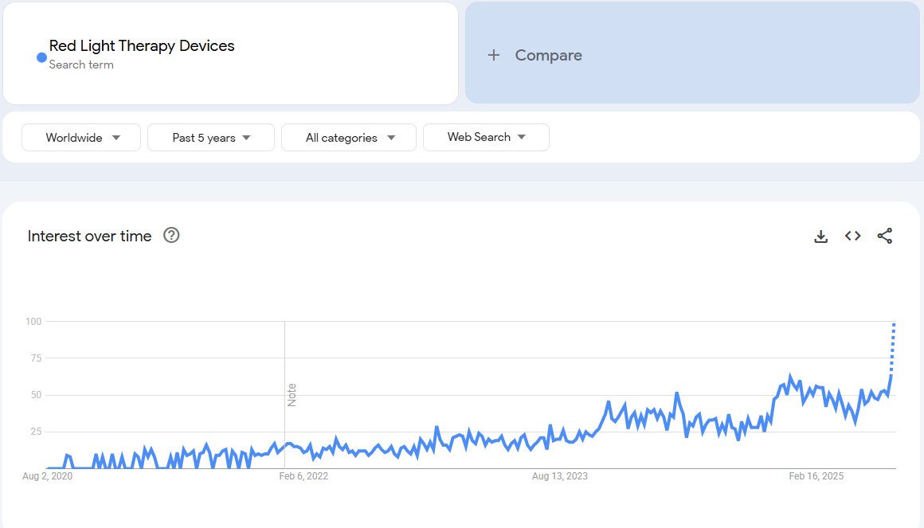Click the 100 value axis label
The image size is (924, 528).
[33, 321]
